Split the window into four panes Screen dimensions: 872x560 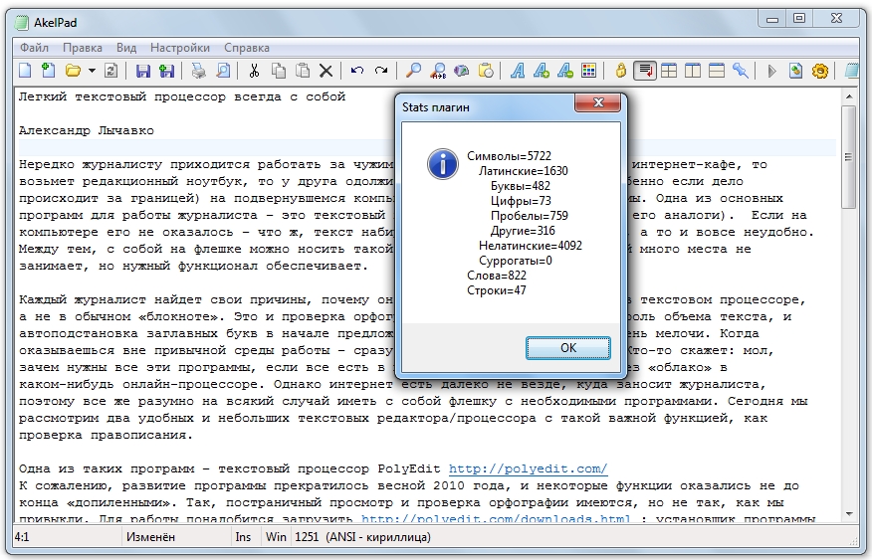click(669, 71)
